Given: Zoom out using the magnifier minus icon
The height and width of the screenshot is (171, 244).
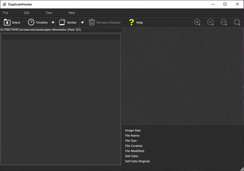Looking at the screenshot, I should coord(210,22).
